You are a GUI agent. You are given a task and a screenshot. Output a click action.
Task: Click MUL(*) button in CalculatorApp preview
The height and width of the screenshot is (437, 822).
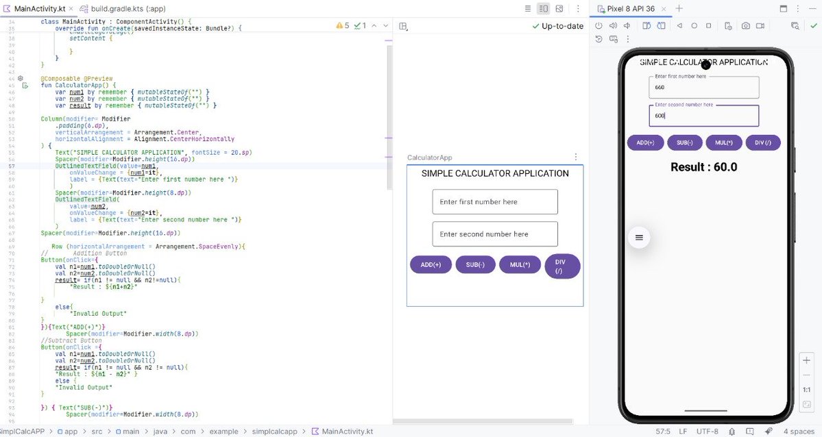(520, 264)
